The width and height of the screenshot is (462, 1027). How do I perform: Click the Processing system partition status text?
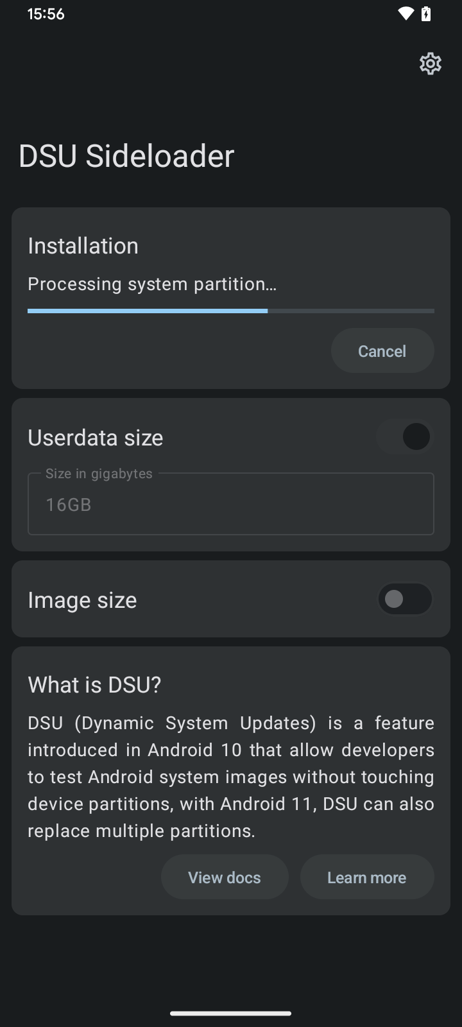[x=152, y=284]
